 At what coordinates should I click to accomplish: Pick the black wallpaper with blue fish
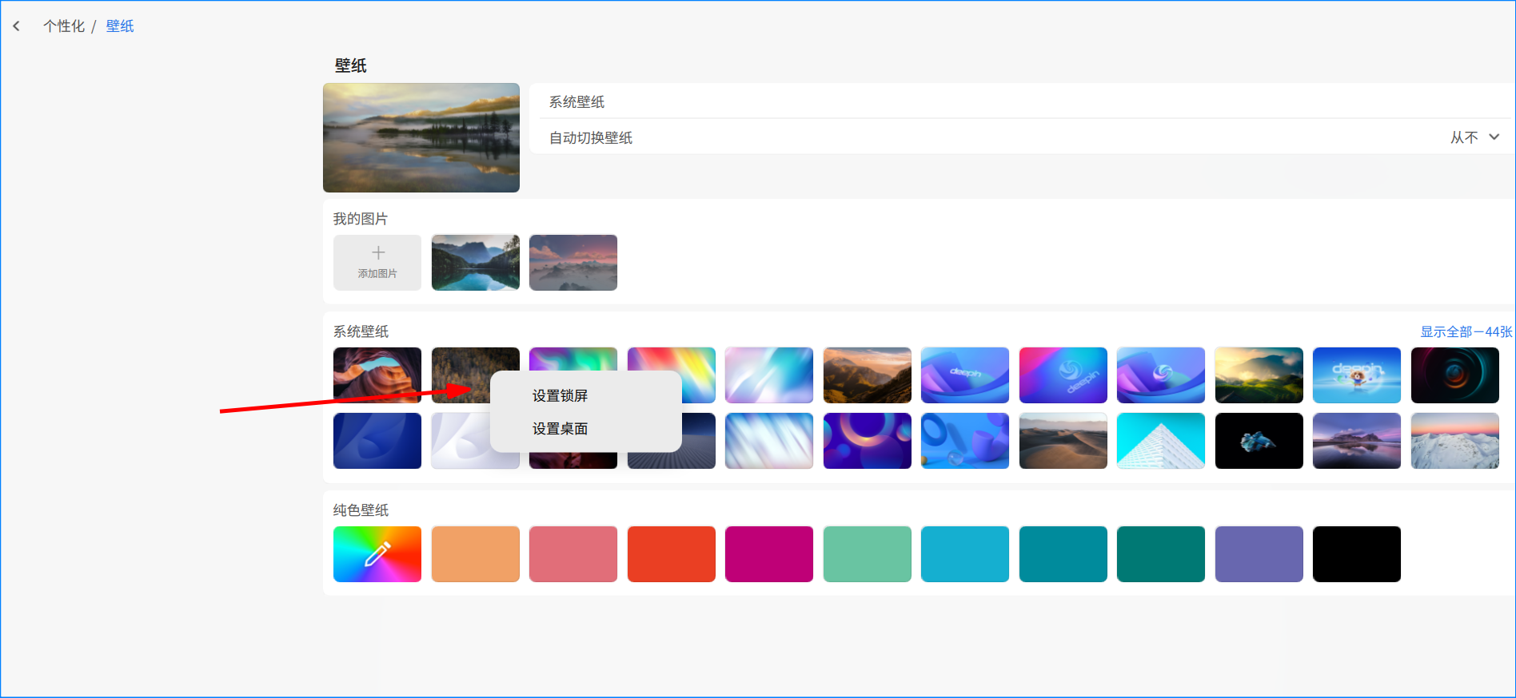pyautogui.click(x=1259, y=441)
